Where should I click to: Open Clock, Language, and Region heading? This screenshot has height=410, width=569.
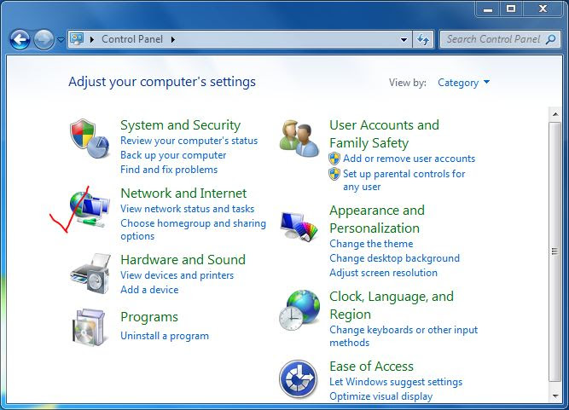392,305
